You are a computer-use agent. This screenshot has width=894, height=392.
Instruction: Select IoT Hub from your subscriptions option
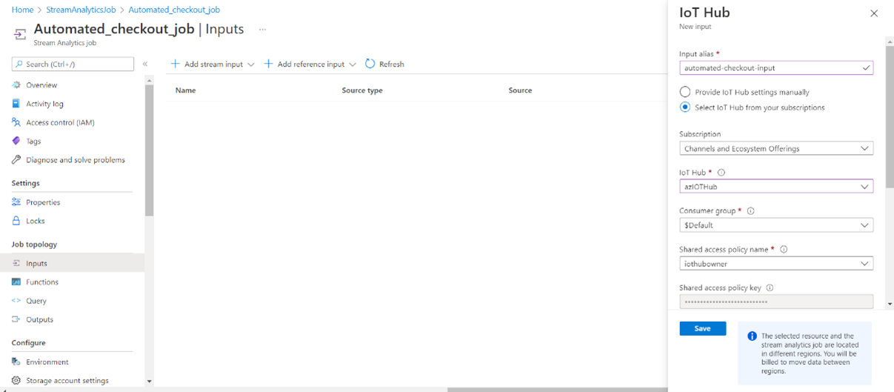(685, 107)
